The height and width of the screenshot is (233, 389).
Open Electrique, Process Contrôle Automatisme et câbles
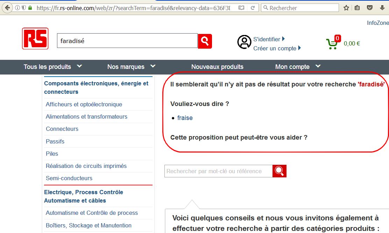[84, 196]
